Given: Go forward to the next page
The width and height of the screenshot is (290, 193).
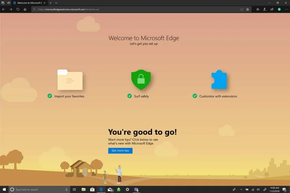Looking at the screenshot, I should pyautogui.click(x=11, y=9).
